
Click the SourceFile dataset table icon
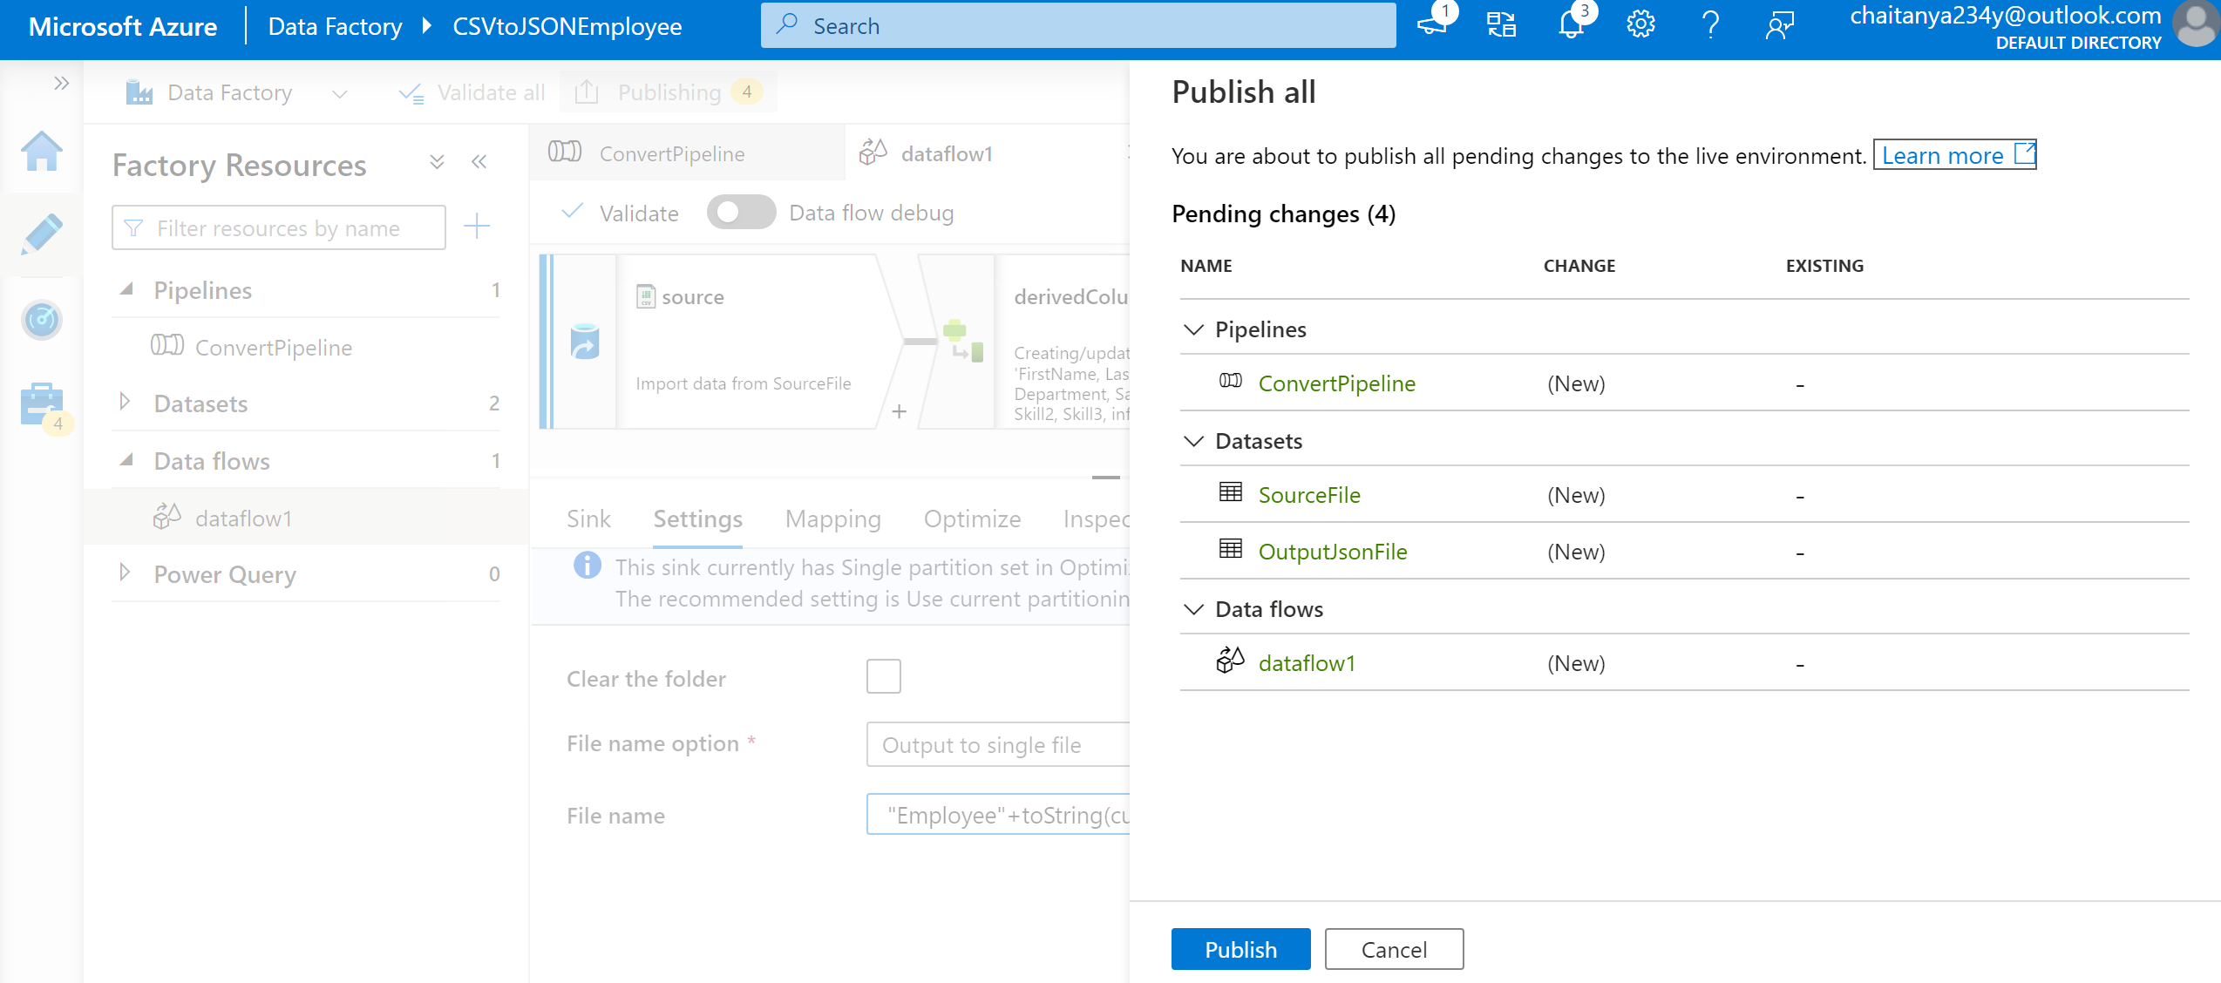tap(1231, 492)
